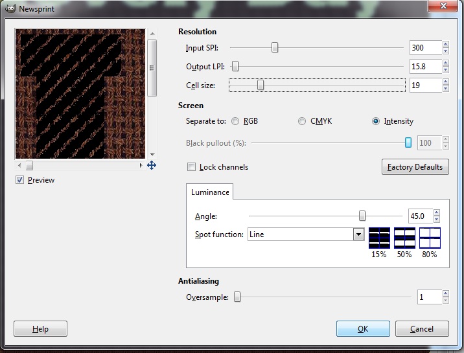Click the preview vertical scrollbar thumb

152,68
